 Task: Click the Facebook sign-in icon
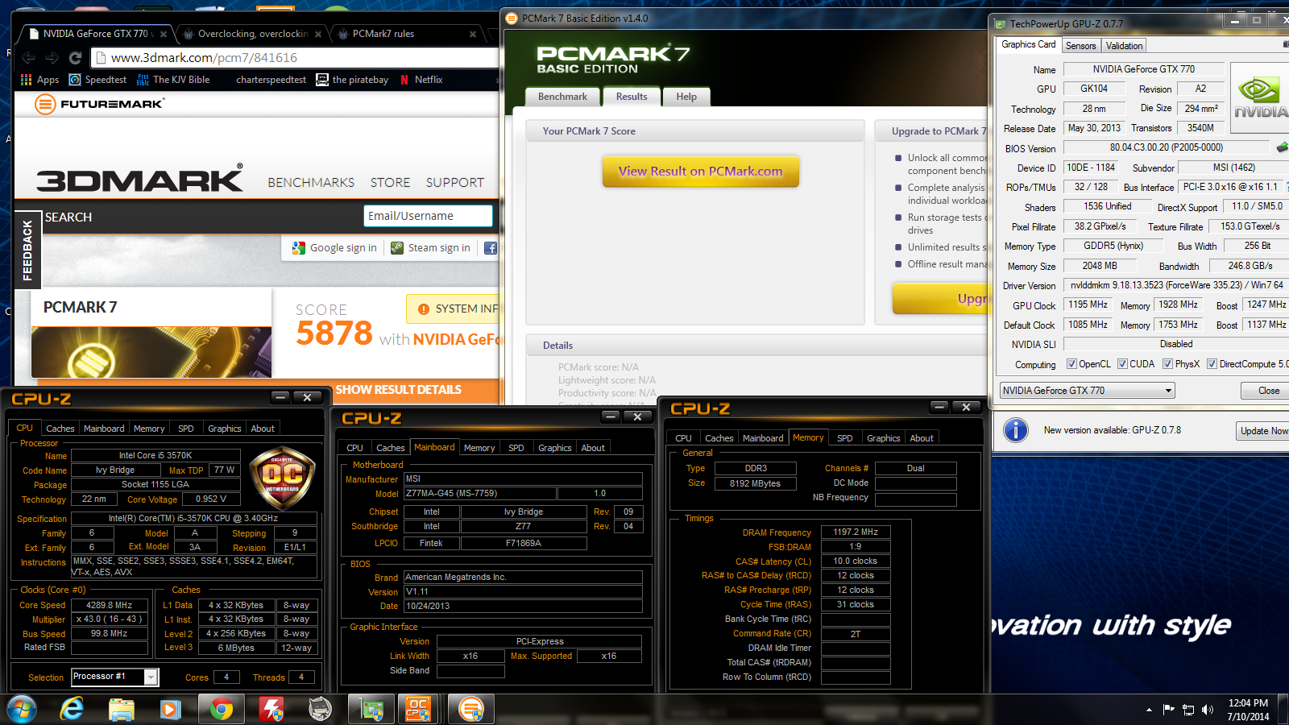pos(491,248)
